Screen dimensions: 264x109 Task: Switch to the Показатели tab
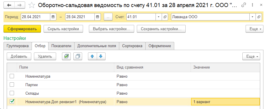coord(61,46)
